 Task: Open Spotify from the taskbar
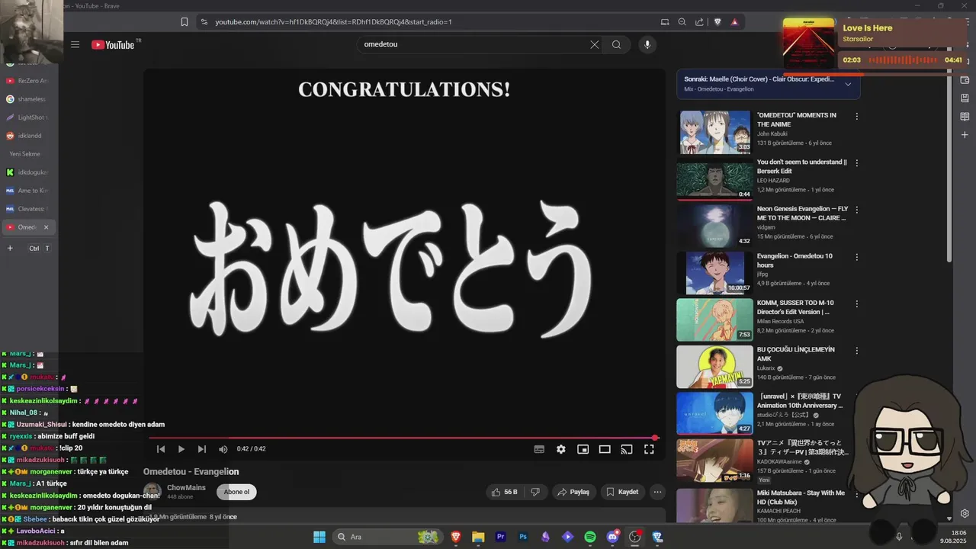(x=590, y=537)
